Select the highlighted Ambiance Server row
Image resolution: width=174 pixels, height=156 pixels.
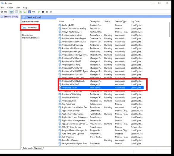(101, 88)
